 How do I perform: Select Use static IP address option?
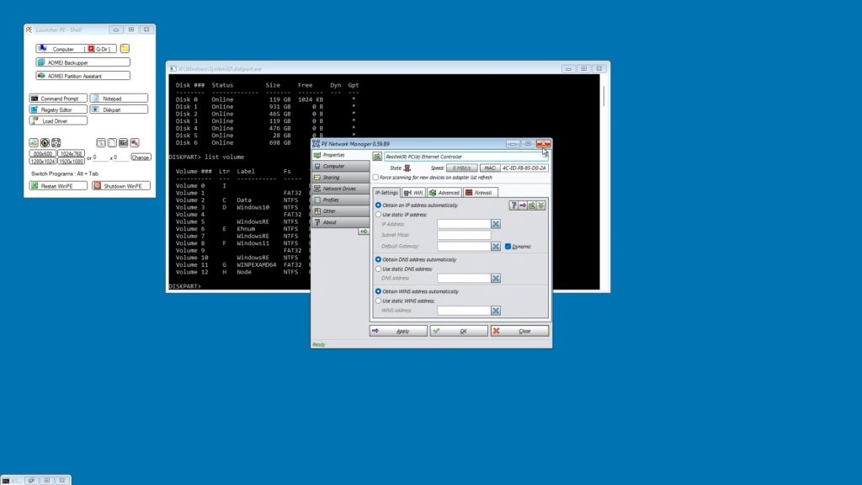378,215
